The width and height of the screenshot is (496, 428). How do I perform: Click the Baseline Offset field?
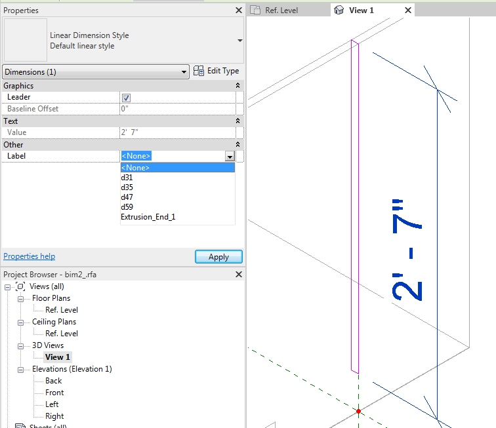tap(178, 109)
